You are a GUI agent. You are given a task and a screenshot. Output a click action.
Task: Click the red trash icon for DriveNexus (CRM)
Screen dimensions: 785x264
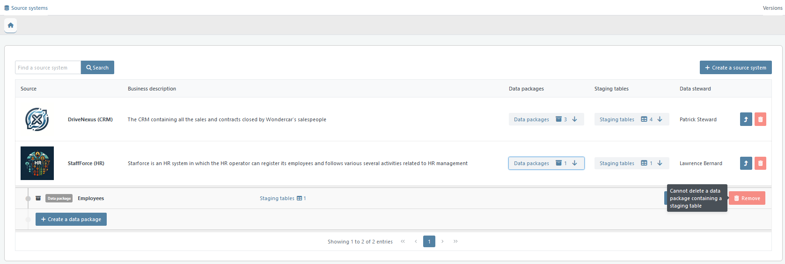pyautogui.click(x=760, y=119)
